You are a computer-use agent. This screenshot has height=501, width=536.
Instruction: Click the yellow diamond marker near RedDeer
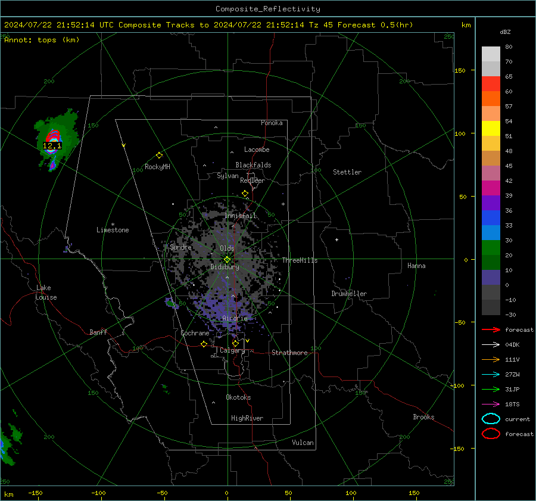245,194
